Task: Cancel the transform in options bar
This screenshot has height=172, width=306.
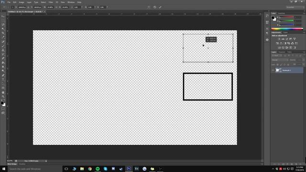Action: pyautogui.click(x=155, y=7)
